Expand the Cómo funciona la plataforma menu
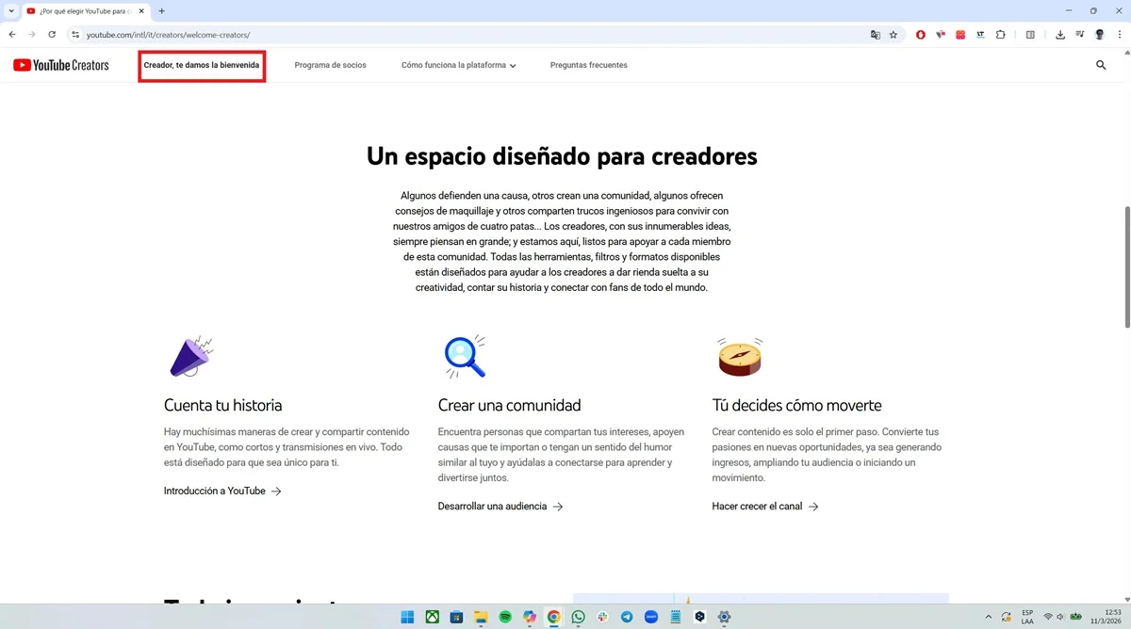This screenshot has height=629, width=1131. point(459,65)
